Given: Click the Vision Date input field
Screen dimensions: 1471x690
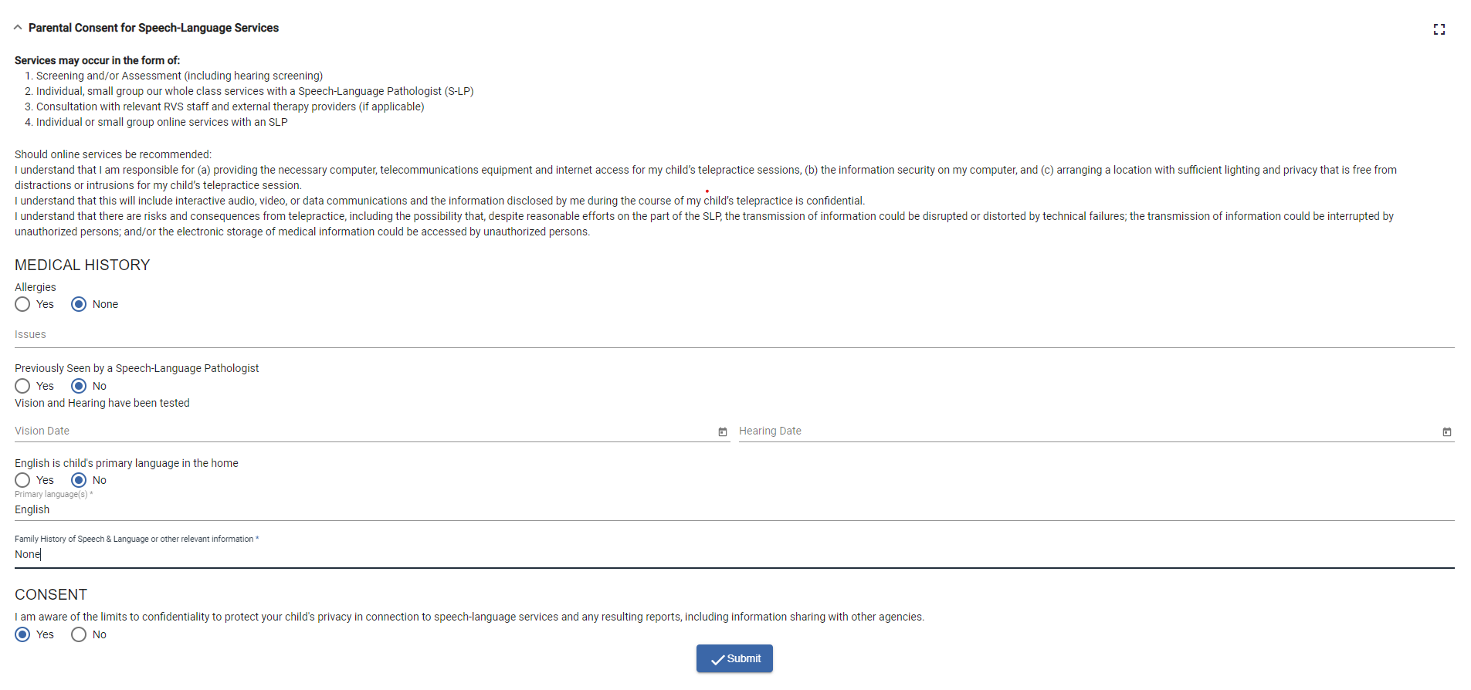Looking at the screenshot, I should pos(363,431).
